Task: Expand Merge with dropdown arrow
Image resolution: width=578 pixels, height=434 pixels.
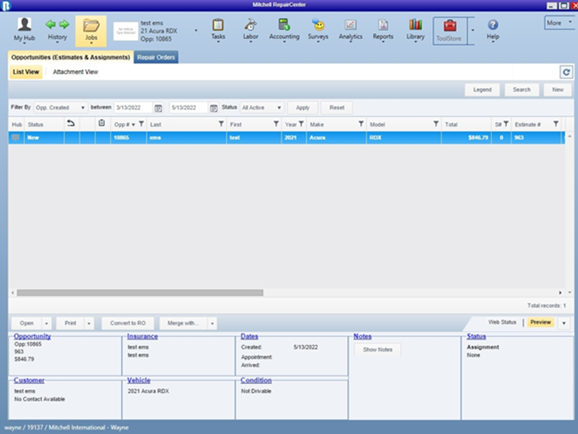Action: [213, 323]
